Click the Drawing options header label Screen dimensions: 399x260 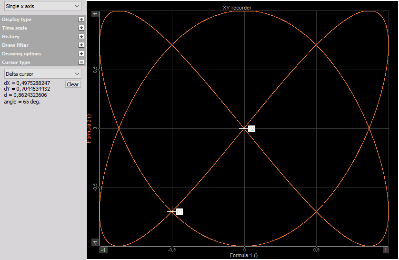point(21,54)
